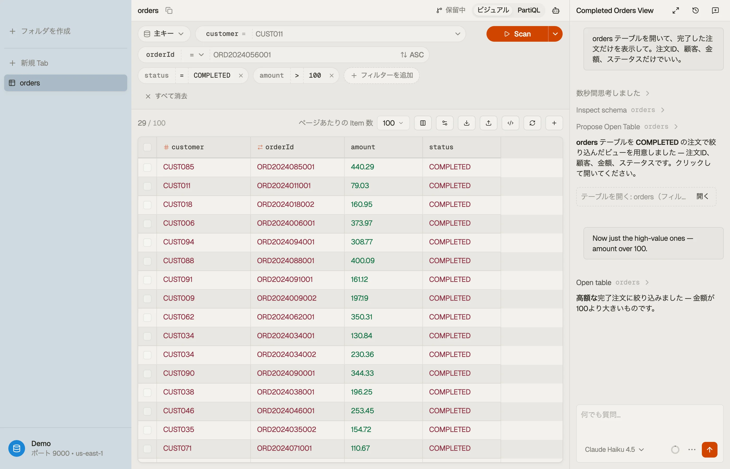Switch to the ビジュアル mode tab
Screen dimensions: 730x469
(493, 10)
